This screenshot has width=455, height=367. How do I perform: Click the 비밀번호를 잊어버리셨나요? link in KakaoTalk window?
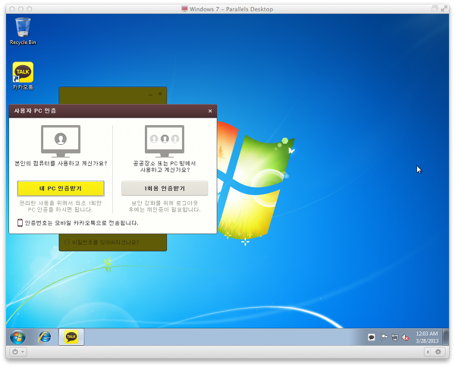pos(105,242)
